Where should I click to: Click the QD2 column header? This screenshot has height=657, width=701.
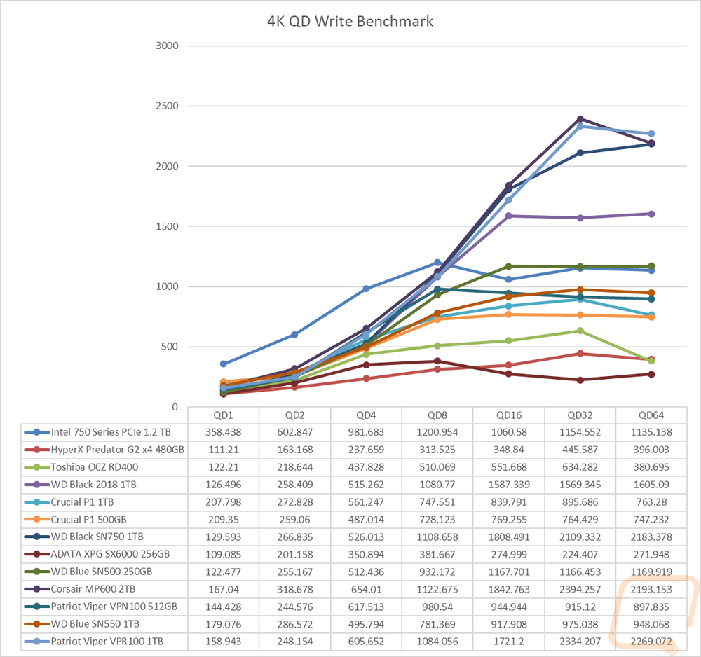point(294,415)
